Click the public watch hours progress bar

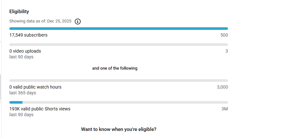click(x=119, y=81)
